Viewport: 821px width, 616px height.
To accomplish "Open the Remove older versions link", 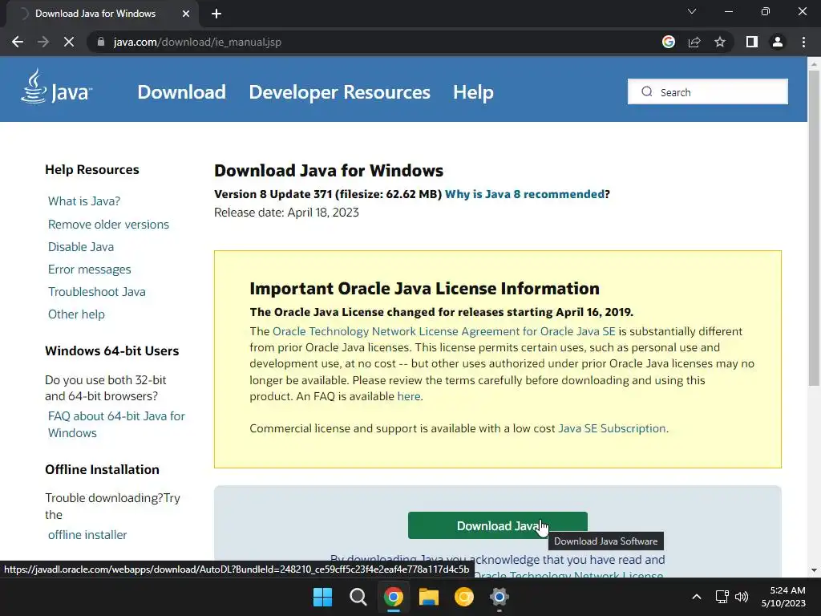I will (x=108, y=225).
